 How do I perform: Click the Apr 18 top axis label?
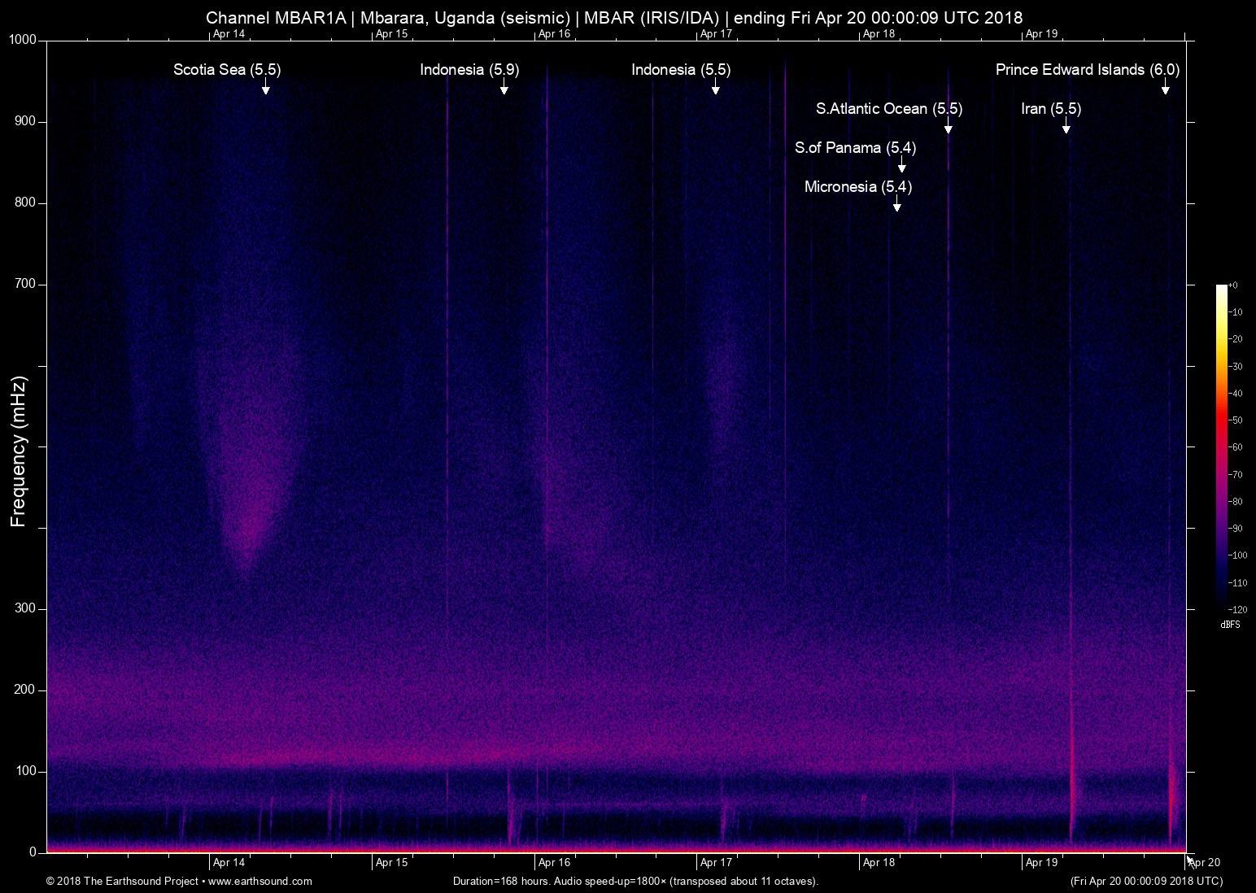(x=879, y=34)
